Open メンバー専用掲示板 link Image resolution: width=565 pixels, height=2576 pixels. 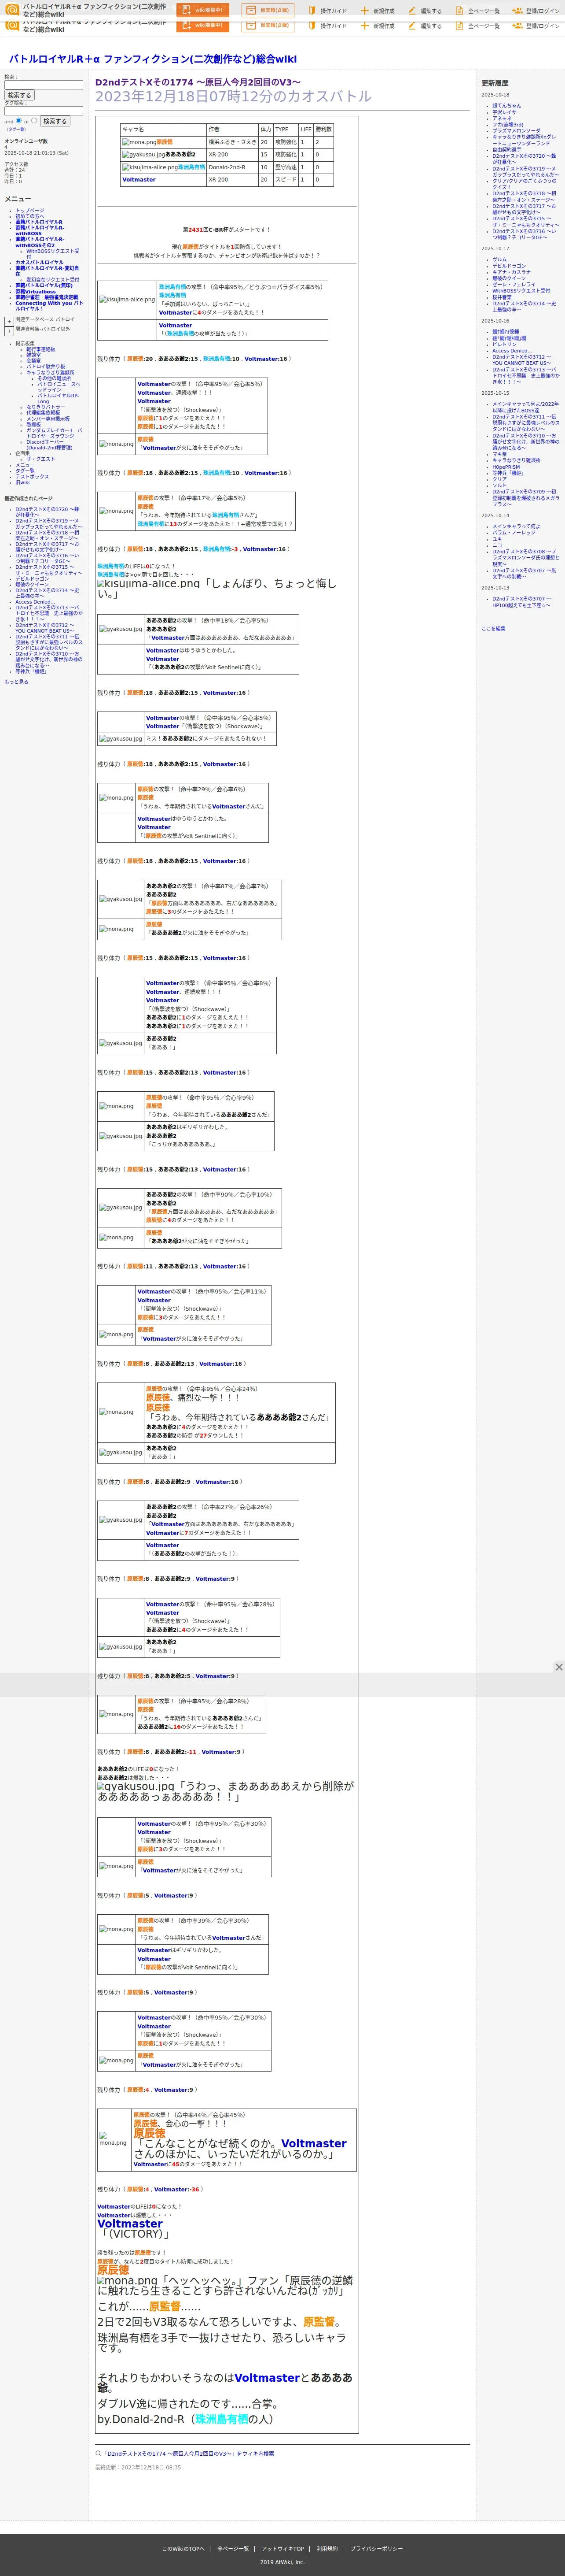click(48, 419)
